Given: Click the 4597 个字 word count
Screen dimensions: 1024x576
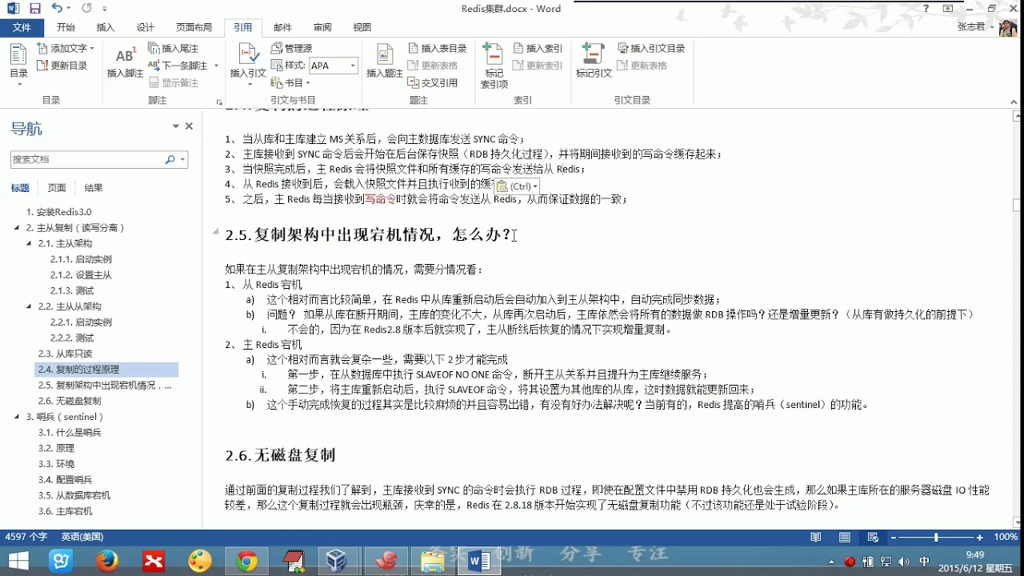Looking at the screenshot, I should [x=26, y=537].
